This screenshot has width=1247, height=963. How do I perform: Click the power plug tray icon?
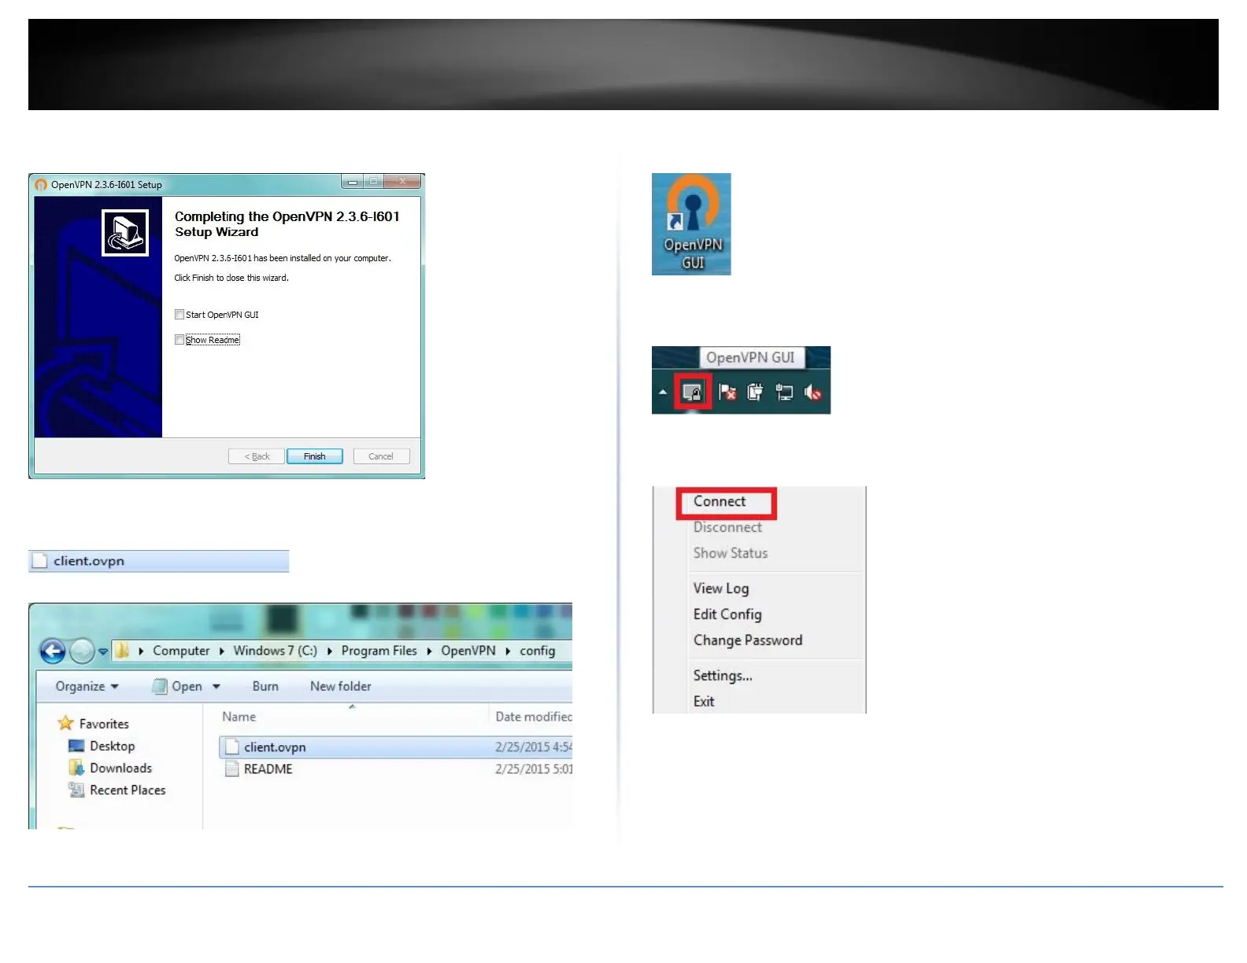[755, 392]
